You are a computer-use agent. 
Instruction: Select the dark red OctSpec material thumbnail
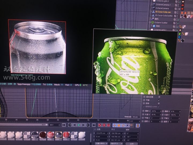pyautogui.click(x=43, y=136)
